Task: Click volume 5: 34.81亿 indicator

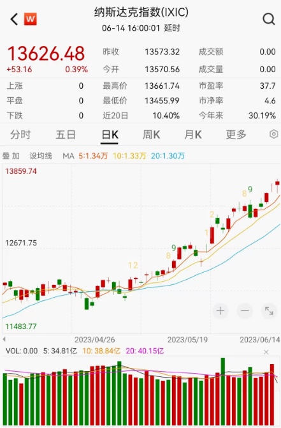Action: [60, 351]
